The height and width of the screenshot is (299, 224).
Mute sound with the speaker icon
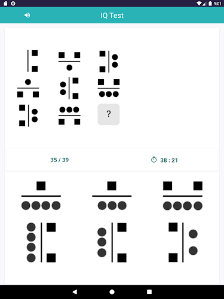click(x=27, y=15)
